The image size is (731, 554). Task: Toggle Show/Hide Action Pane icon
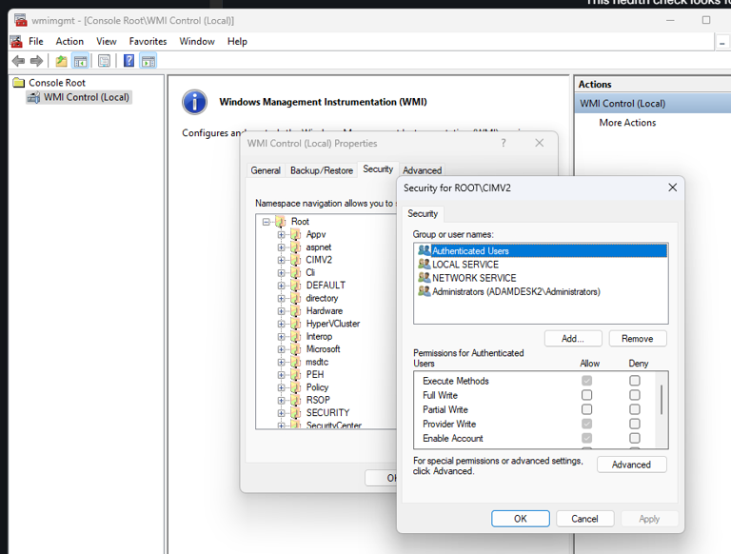pos(148,61)
